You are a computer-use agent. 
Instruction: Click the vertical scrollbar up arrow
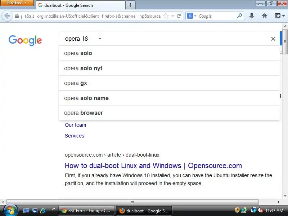click(x=285, y=26)
